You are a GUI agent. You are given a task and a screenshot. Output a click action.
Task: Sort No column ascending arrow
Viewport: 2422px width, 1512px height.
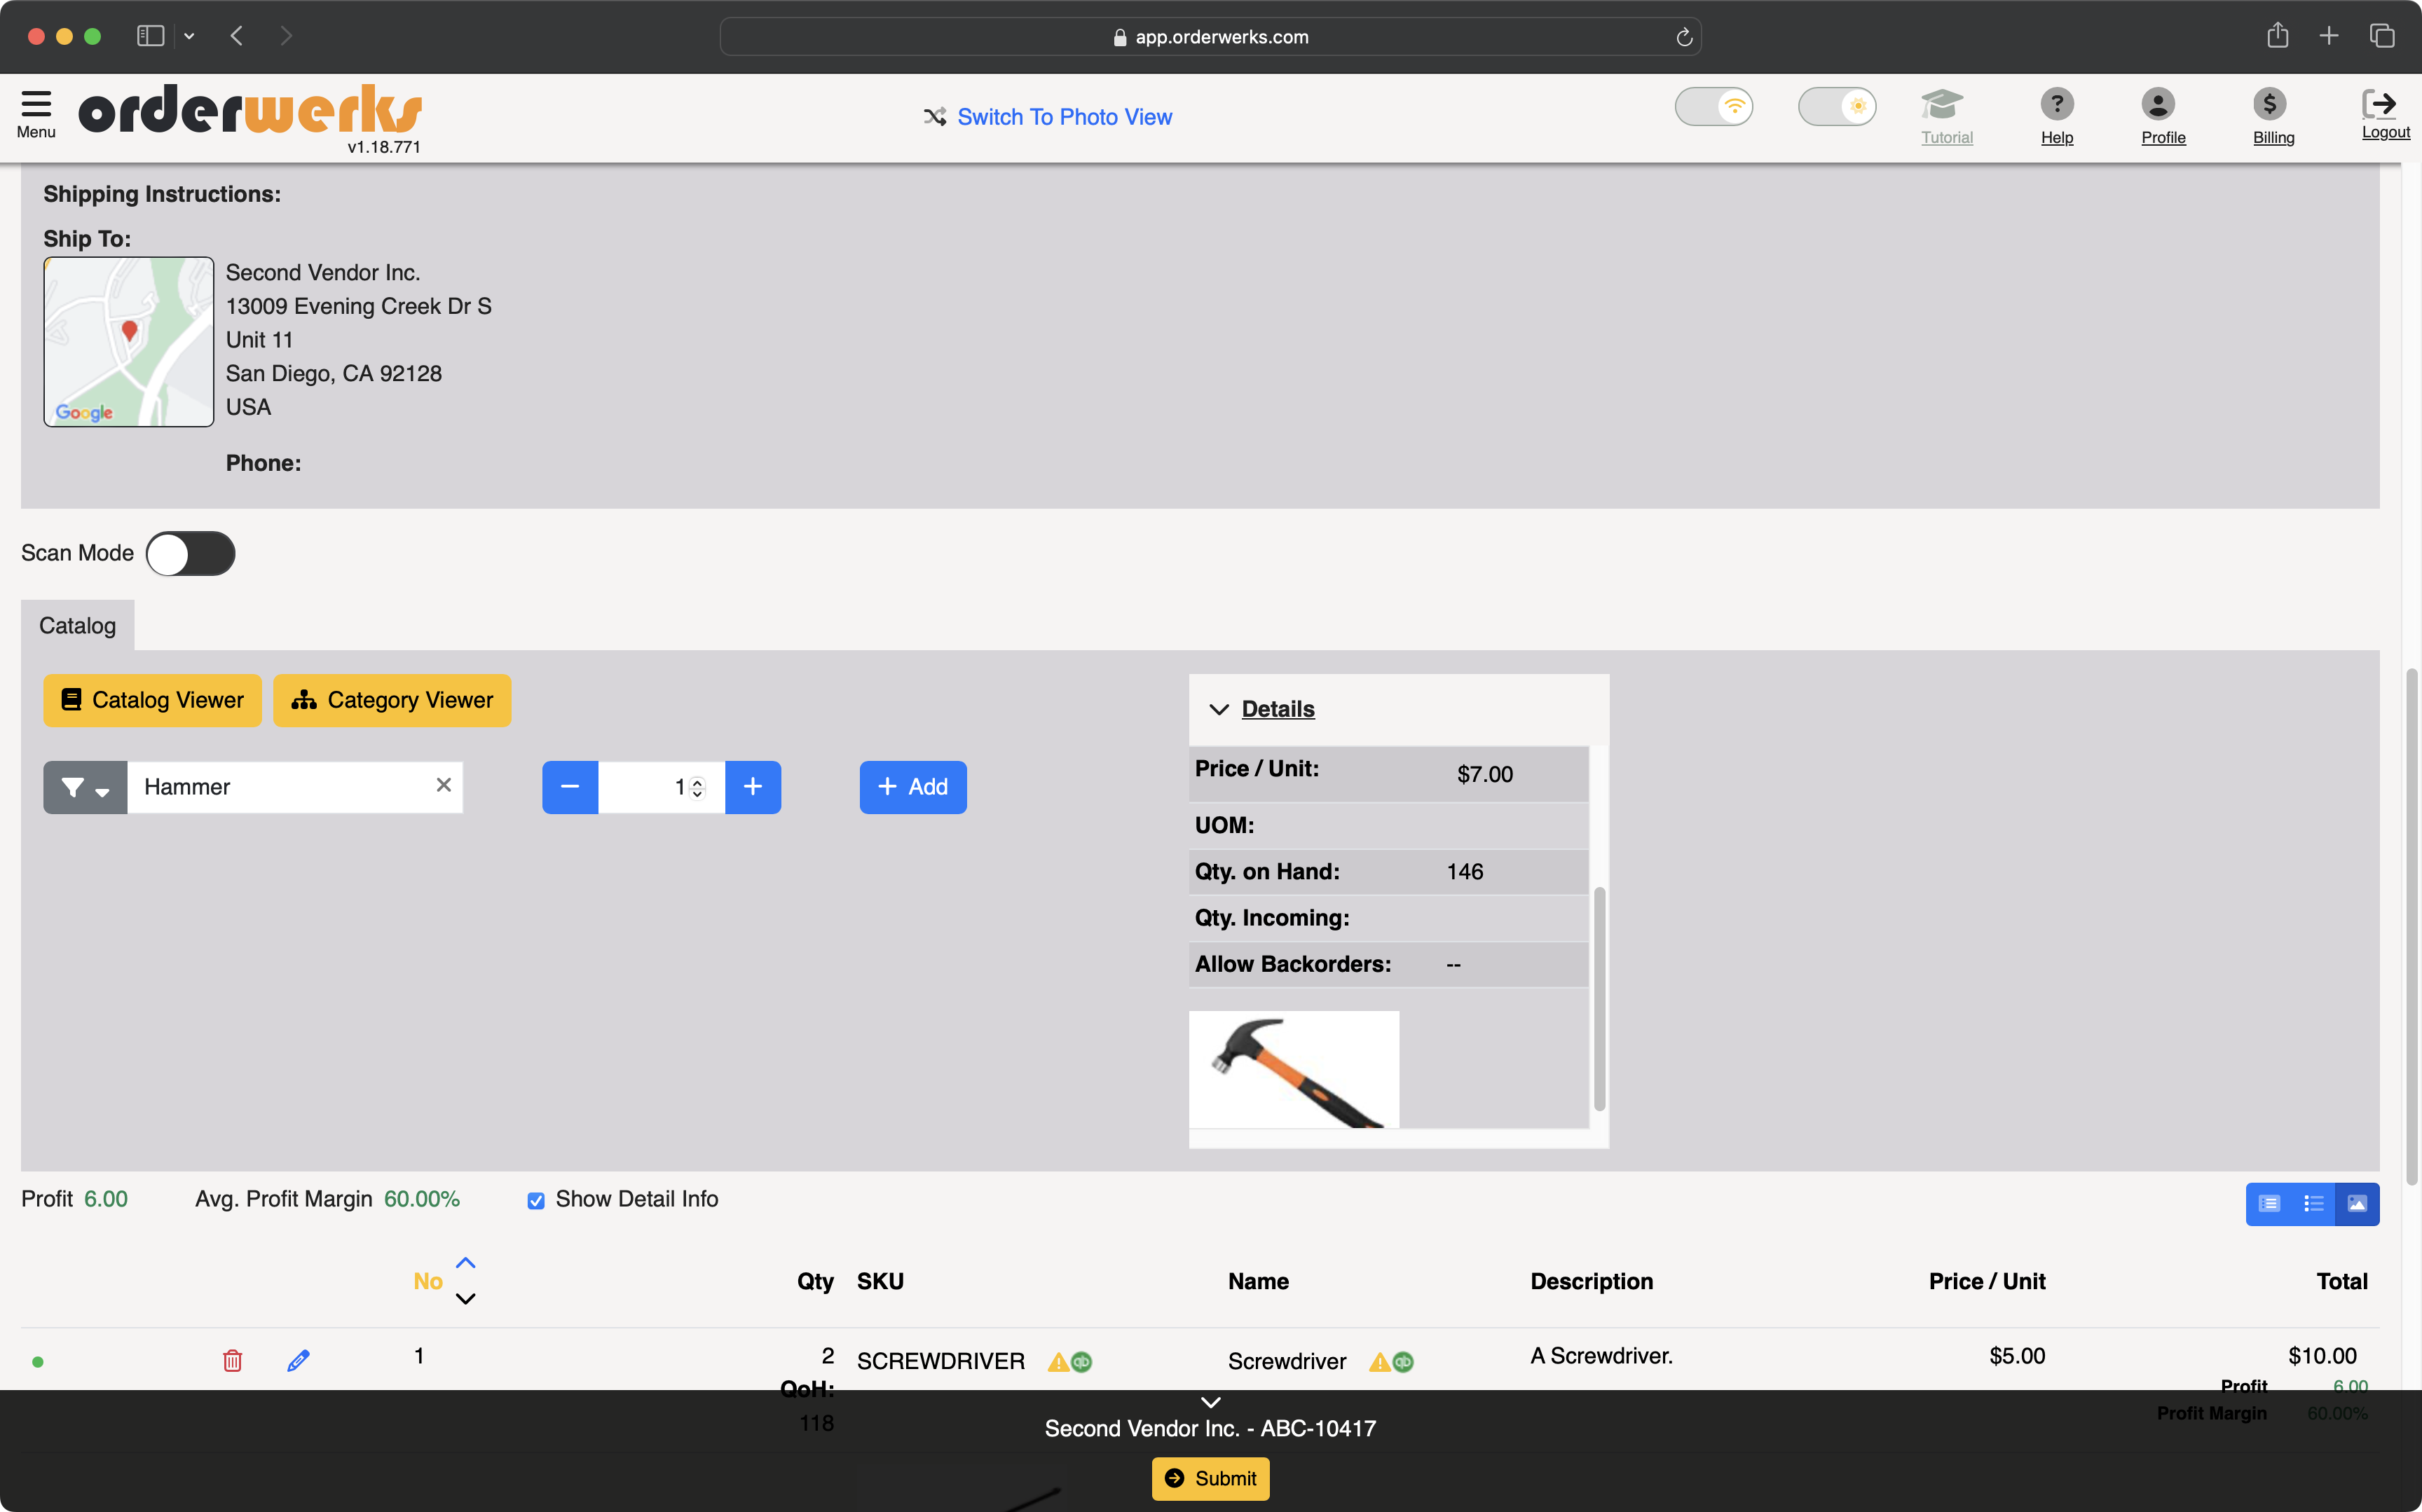(x=466, y=1263)
